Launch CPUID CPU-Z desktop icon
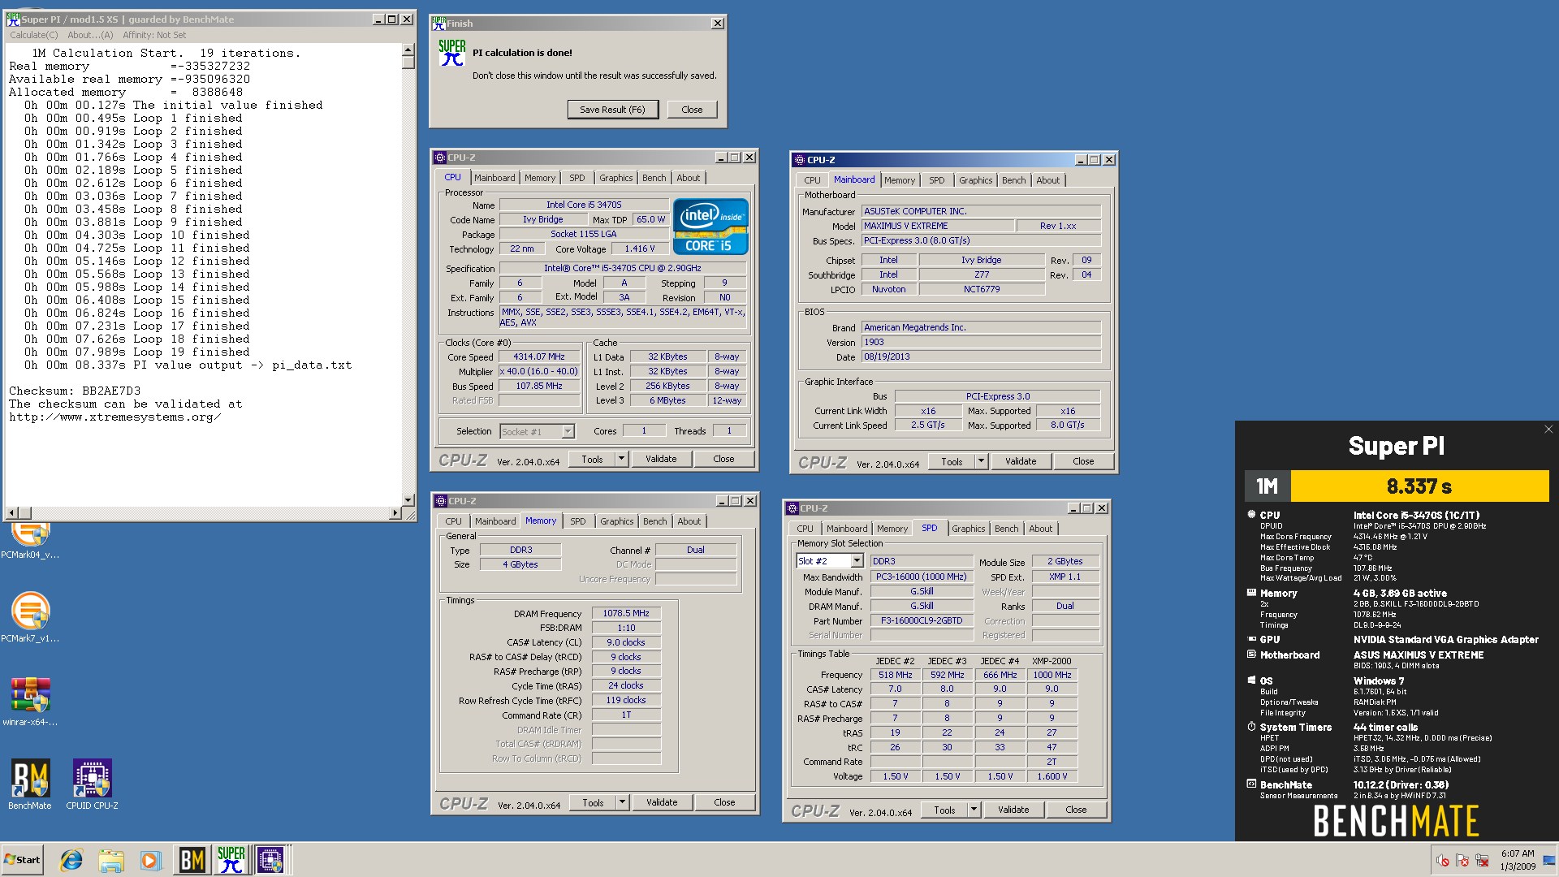The width and height of the screenshot is (1559, 877). (92, 784)
